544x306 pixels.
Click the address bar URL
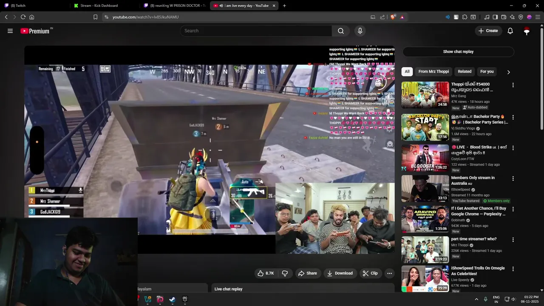tap(145, 17)
